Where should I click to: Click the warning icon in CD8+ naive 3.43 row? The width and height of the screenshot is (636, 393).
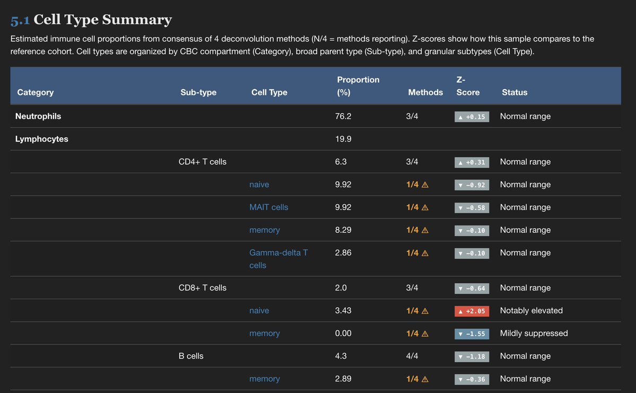(425, 311)
